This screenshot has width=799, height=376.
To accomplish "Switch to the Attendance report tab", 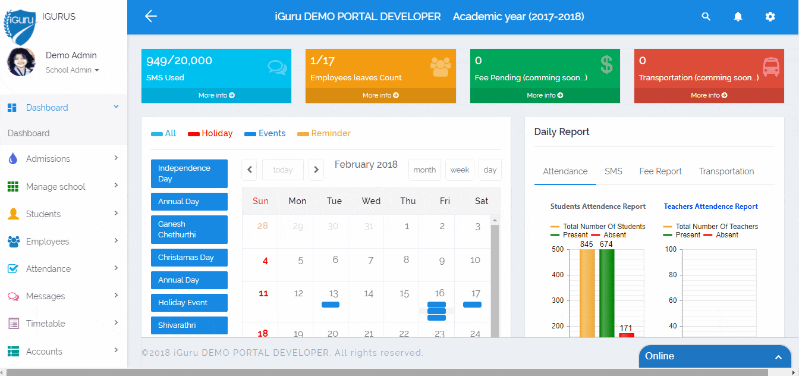I will pos(565,171).
